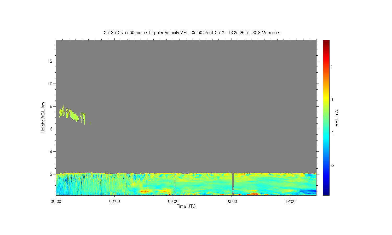
Task: Click the 00:00 time axis label
Action: point(56,201)
